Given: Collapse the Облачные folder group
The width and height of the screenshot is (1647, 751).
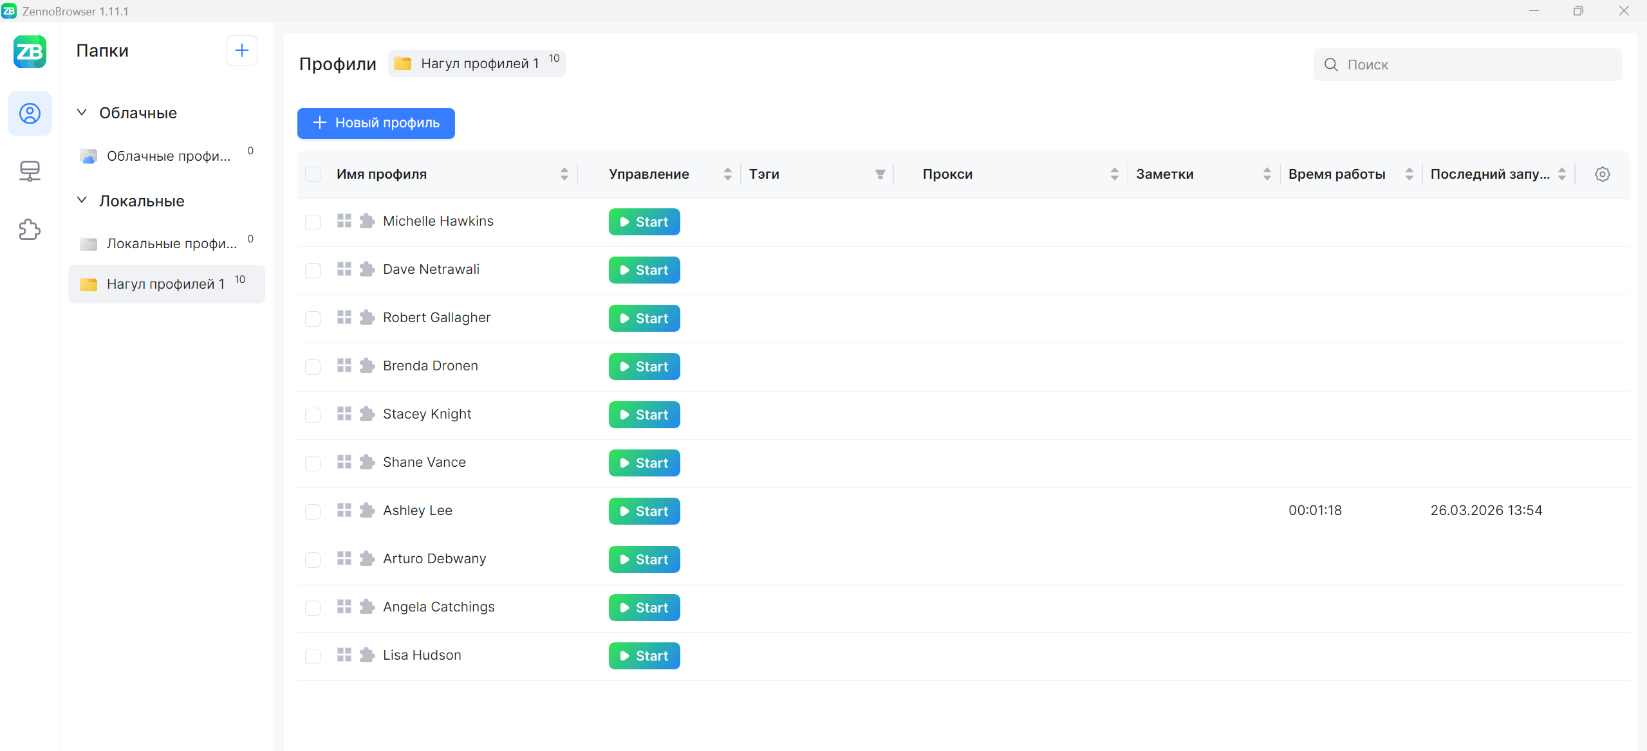Looking at the screenshot, I should (x=82, y=113).
